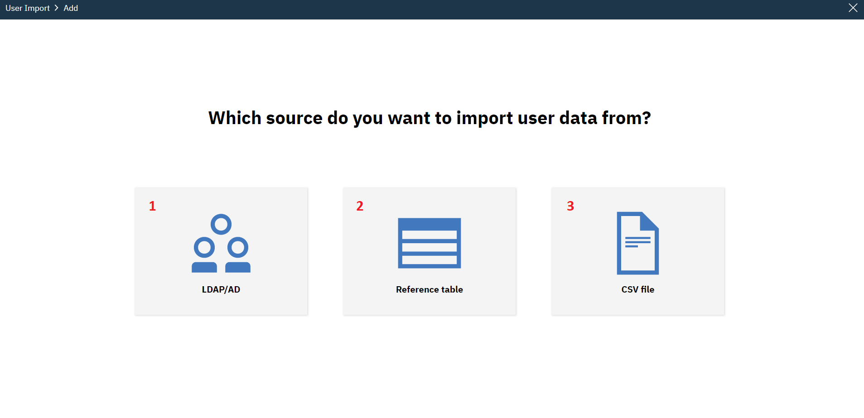Close the User Import dialog
The image size is (864, 418).
(853, 8)
